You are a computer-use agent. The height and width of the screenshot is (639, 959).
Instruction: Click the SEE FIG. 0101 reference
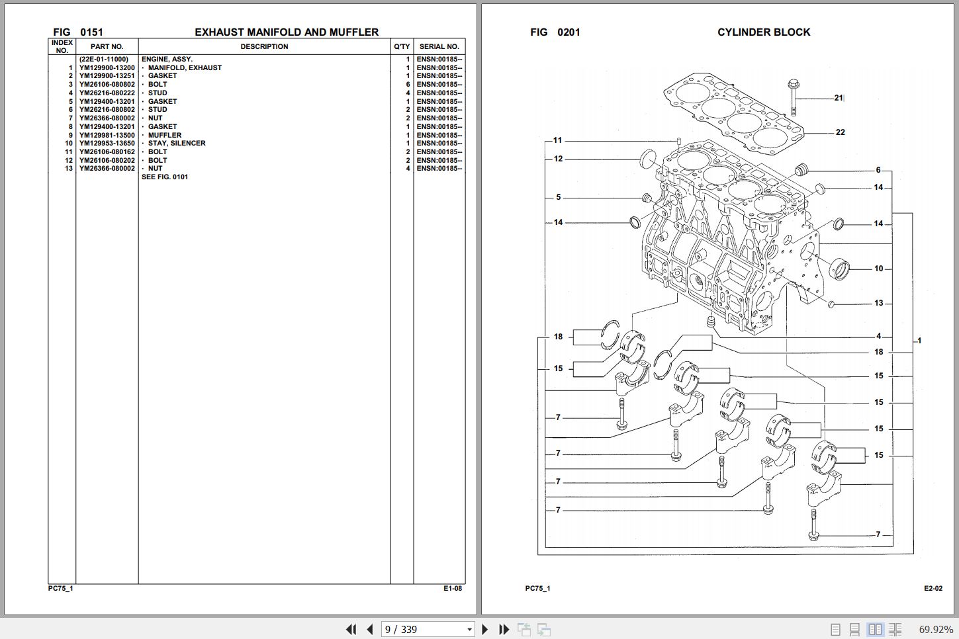[165, 177]
